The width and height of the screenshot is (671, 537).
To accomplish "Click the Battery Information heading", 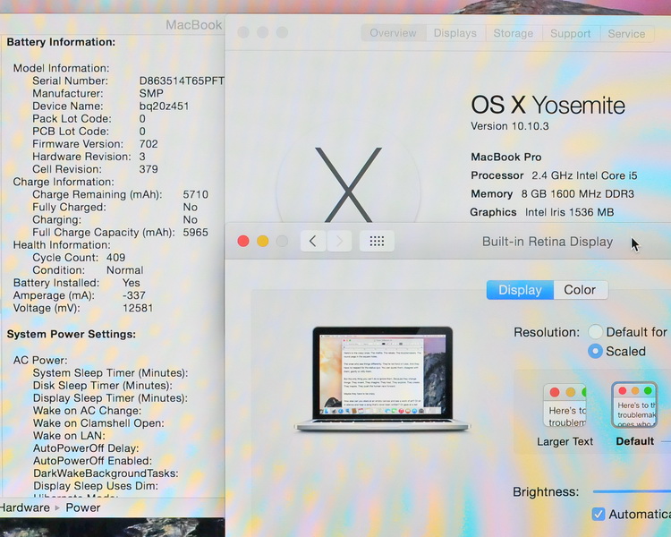I will point(61,42).
